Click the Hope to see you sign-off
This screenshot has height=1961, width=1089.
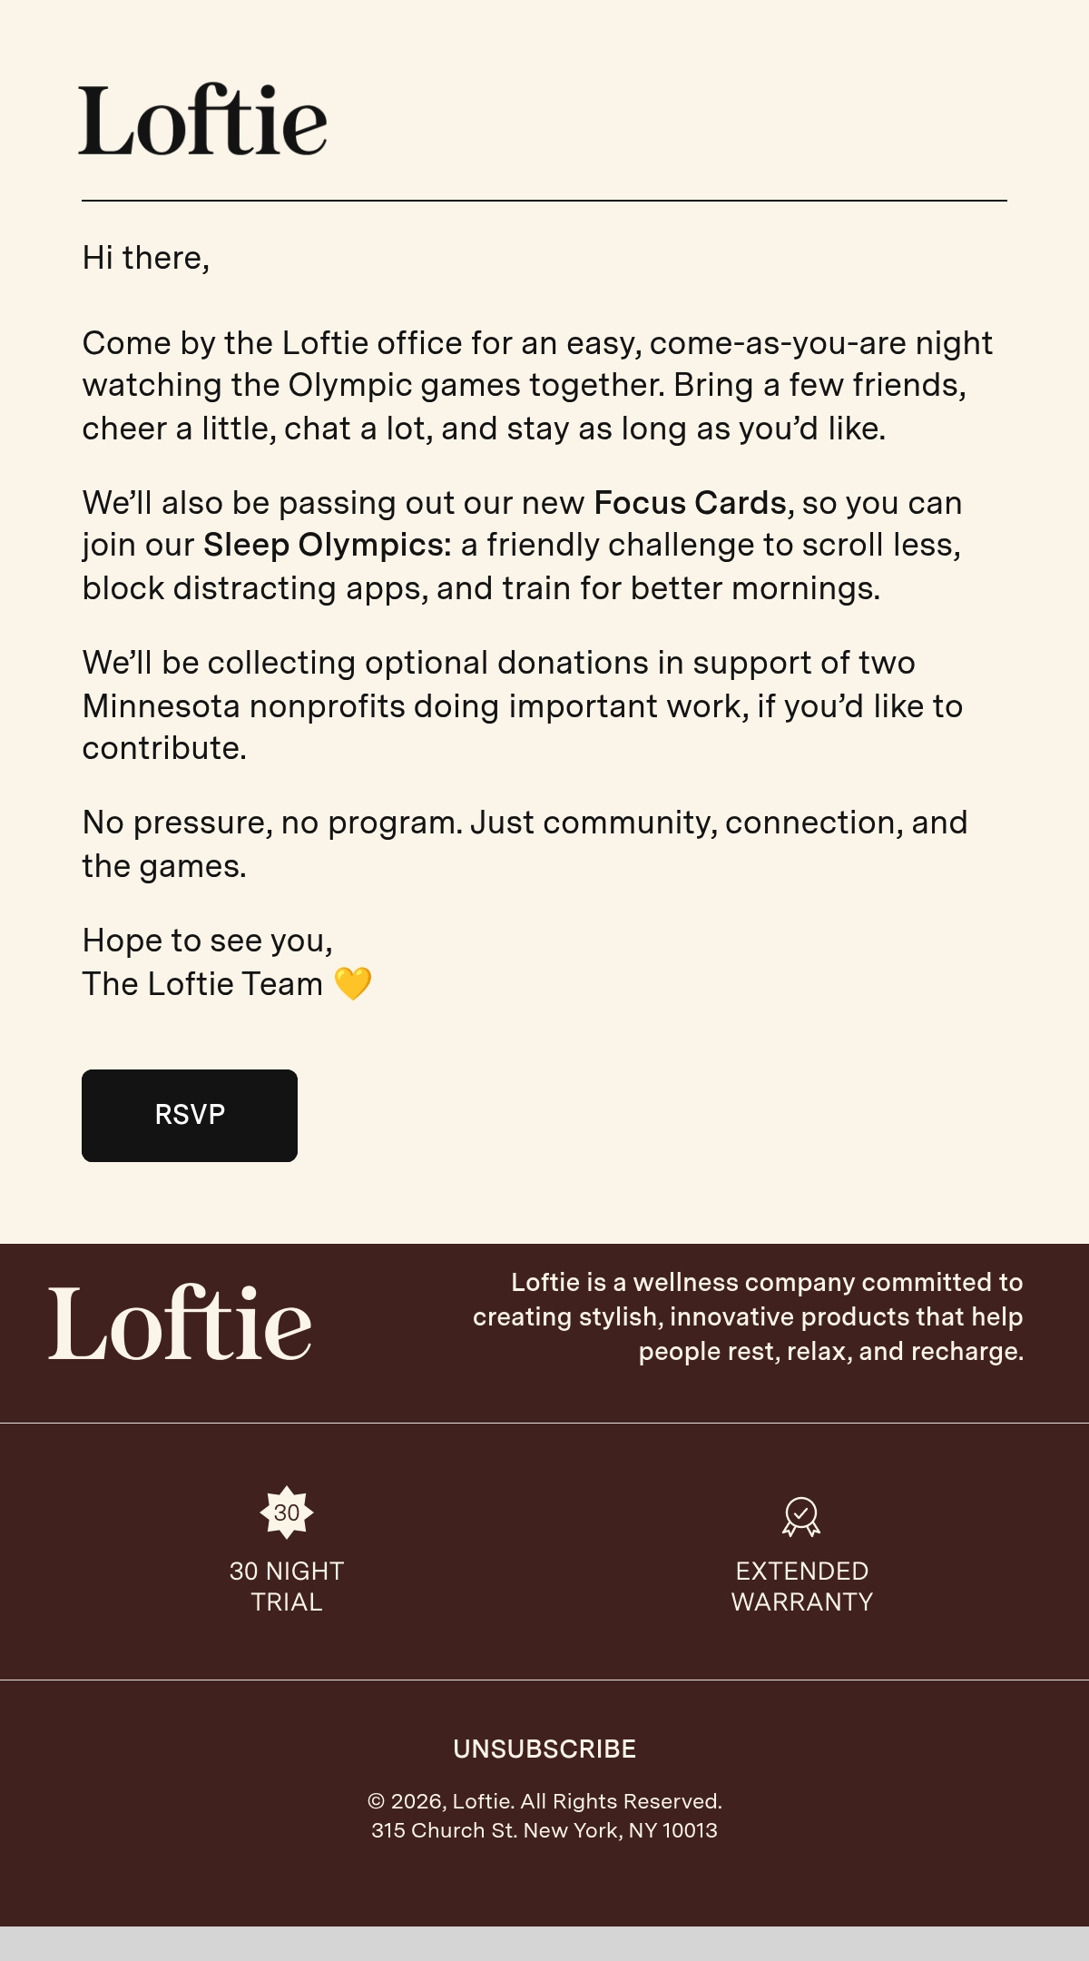pyautogui.click(x=208, y=941)
